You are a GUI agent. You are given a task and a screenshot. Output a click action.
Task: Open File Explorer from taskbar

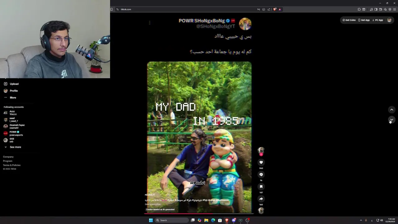coord(206,220)
